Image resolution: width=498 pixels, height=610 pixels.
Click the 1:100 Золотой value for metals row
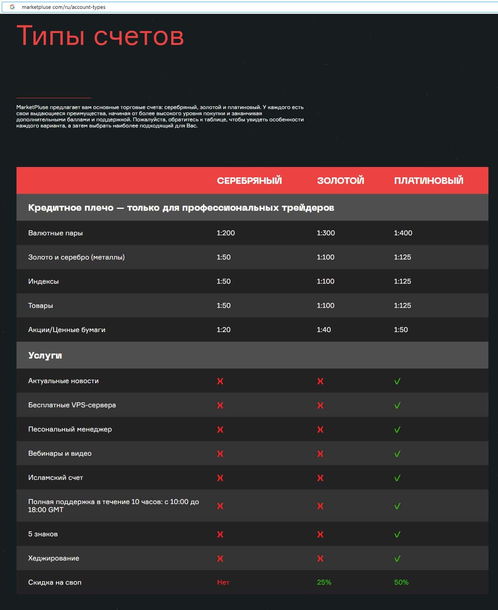coord(325,257)
